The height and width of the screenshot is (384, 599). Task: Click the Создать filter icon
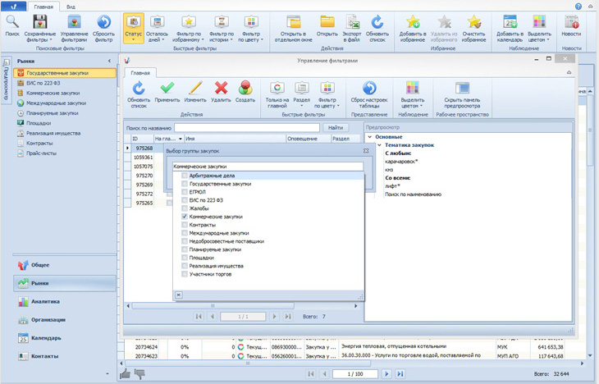point(245,89)
